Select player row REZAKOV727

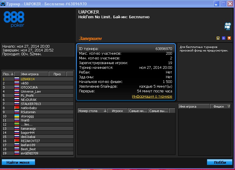coord(38,141)
